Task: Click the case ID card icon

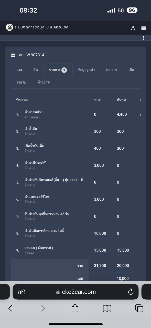Action: pos(13,55)
